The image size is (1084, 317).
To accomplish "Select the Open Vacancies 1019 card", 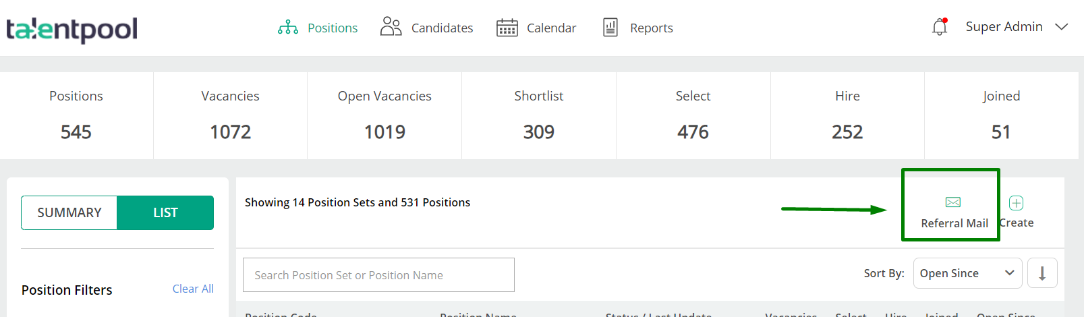I will tap(384, 115).
